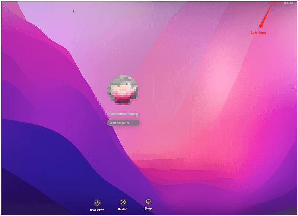Select the Restart circular arrow icon
This screenshot has width=298, height=216.
point(122,202)
